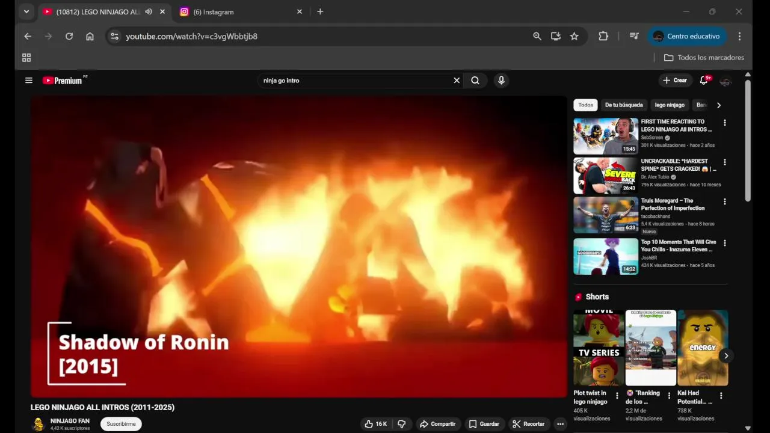Show more filter chips with right arrow
The width and height of the screenshot is (770, 433).
tap(718, 105)
